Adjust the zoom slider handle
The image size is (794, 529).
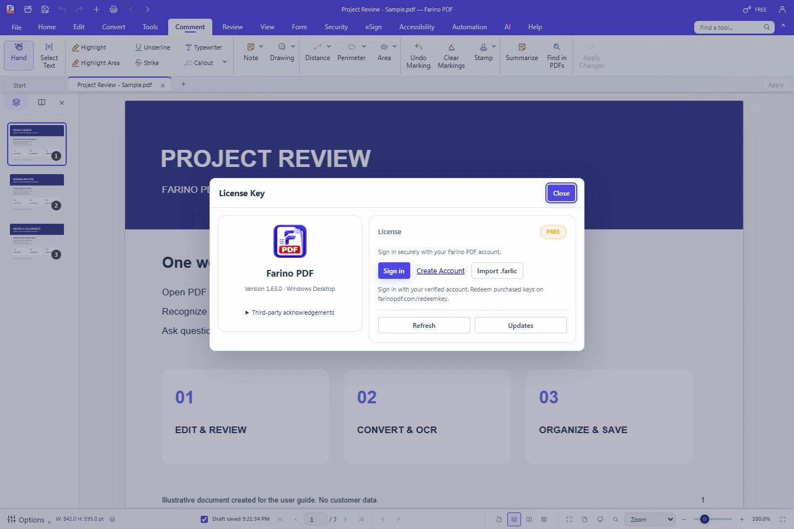point(705,519)
